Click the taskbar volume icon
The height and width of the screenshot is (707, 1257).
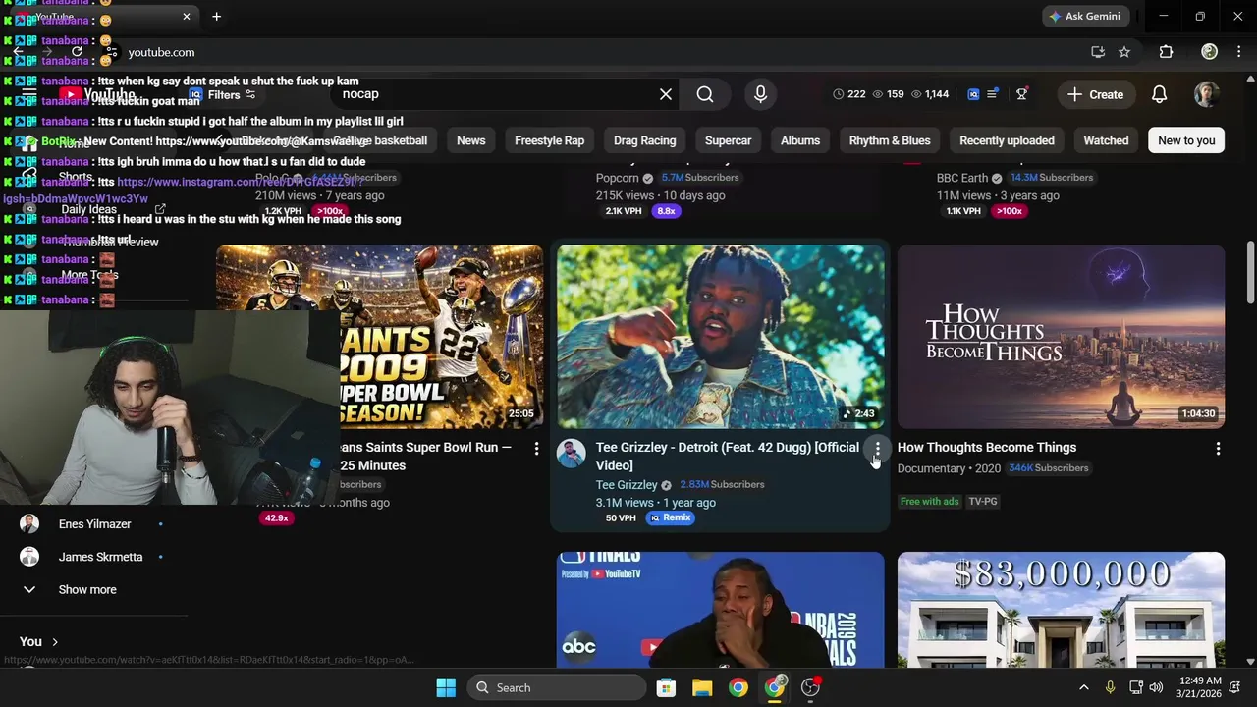(1156, 687)
